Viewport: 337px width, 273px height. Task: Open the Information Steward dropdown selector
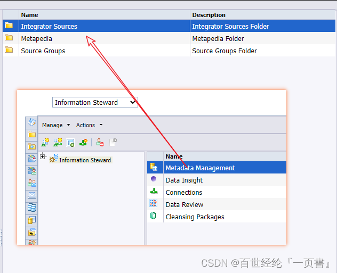[95, 102]
